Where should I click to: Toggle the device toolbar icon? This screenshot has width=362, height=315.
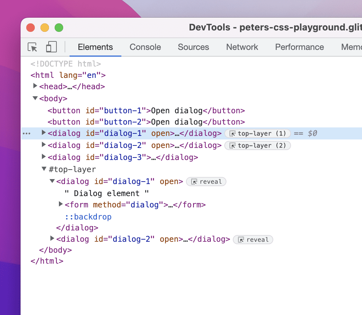(x=51, y=47)
